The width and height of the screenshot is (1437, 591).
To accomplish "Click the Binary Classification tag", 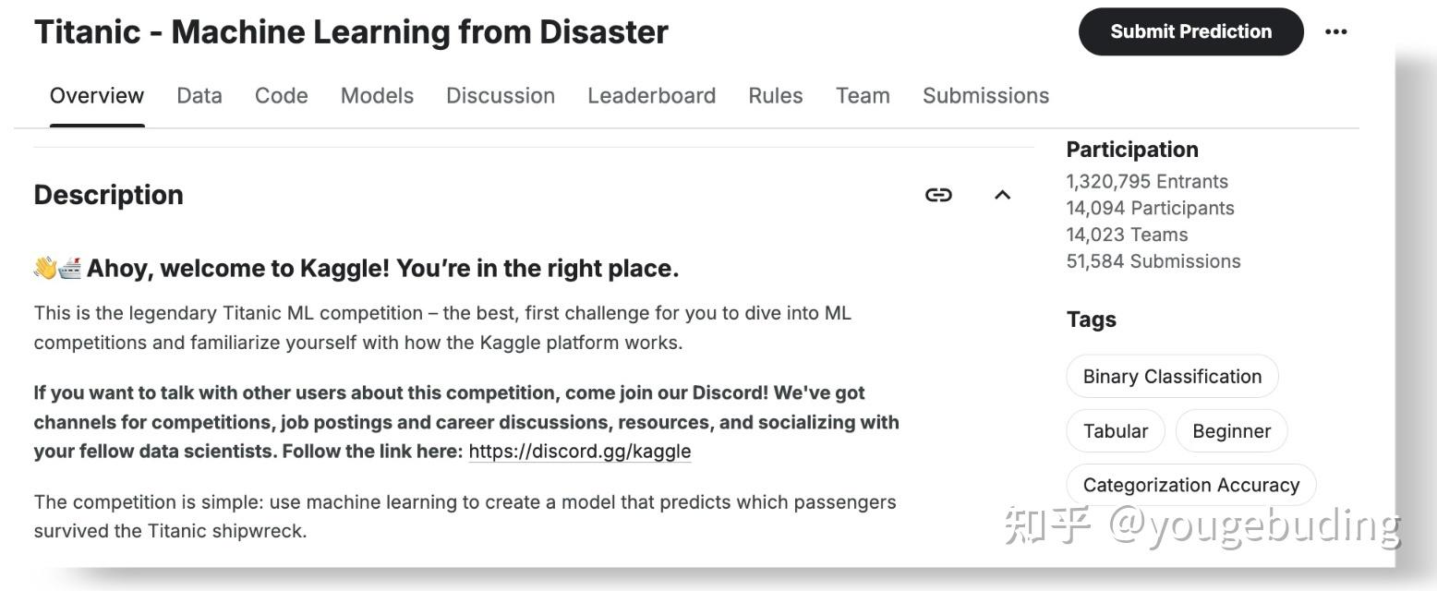I will tap(1172, 377).
